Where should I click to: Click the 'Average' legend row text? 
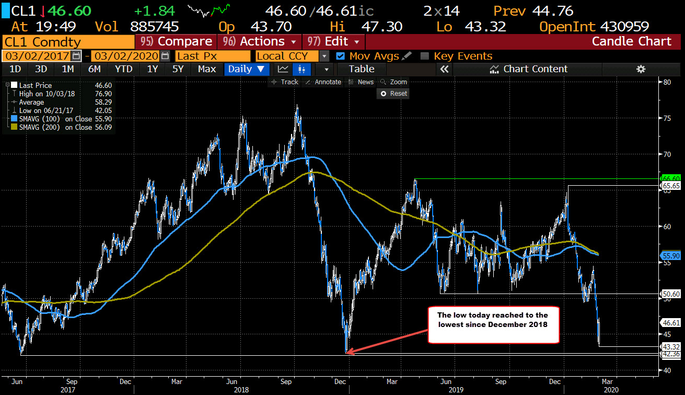32,102
